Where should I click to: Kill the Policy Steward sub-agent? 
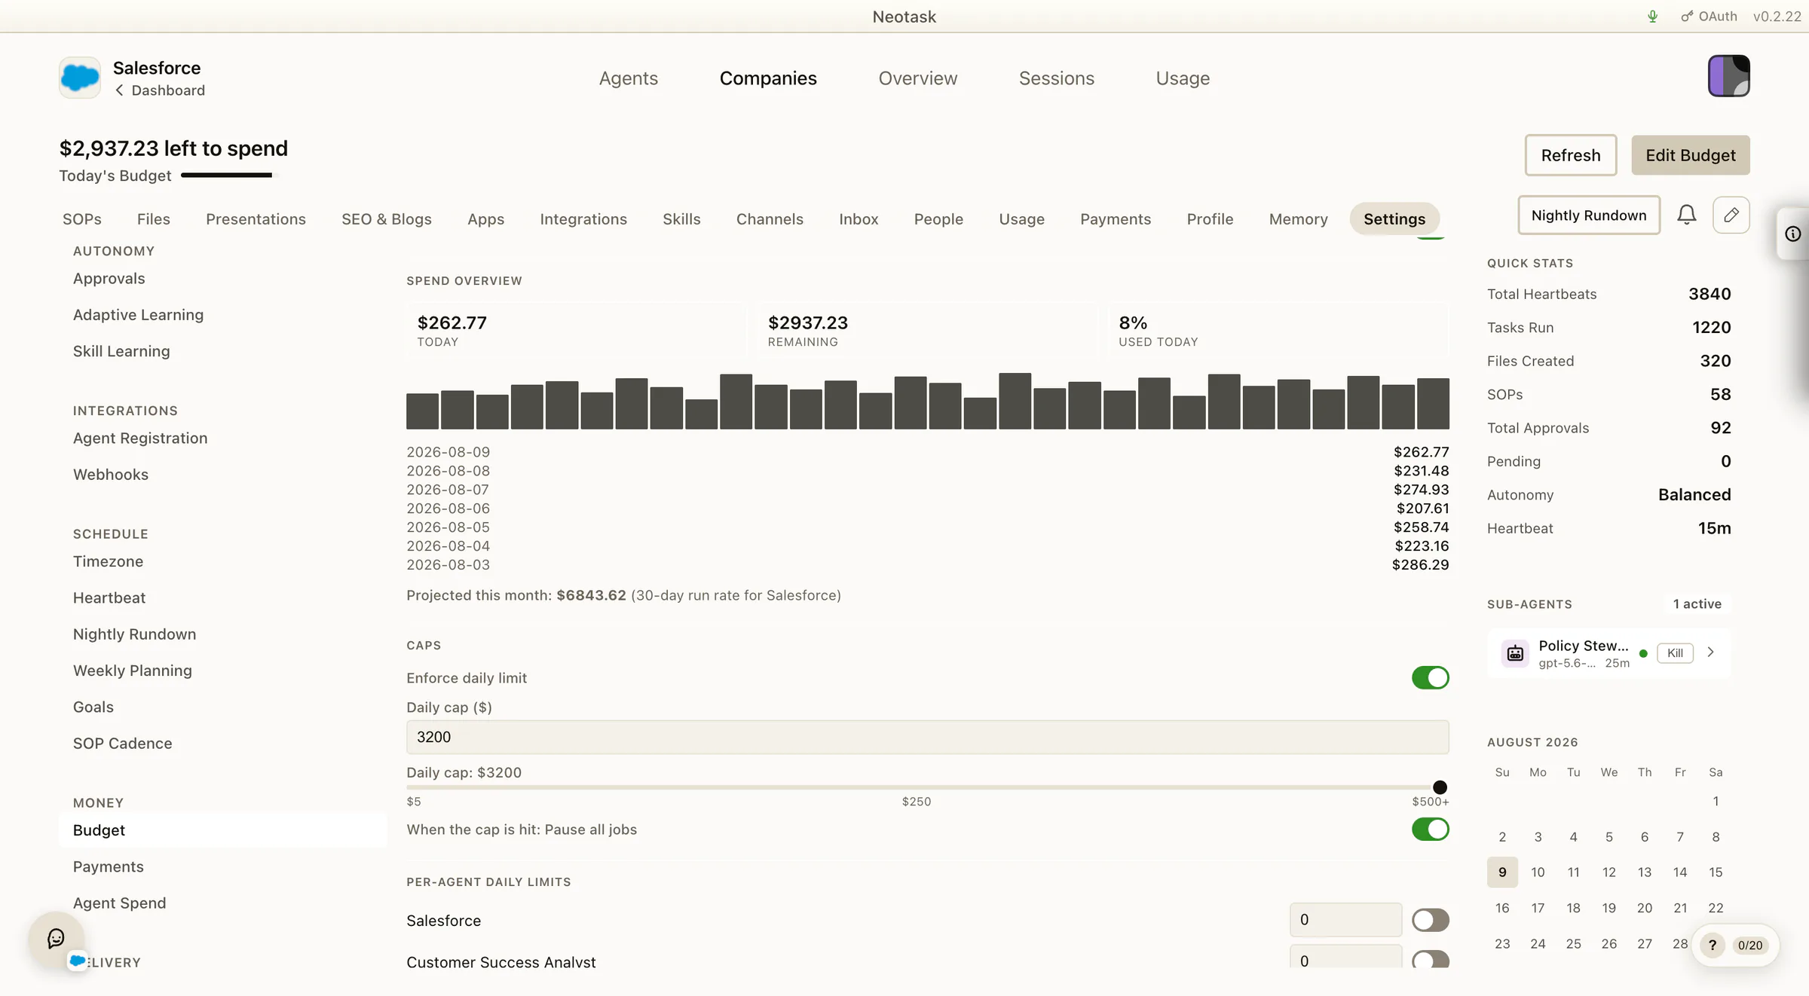point(1675,653)
